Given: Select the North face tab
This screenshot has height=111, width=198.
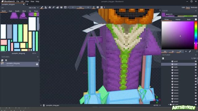Looking at the screenshot, I should [x=4, y=11].
